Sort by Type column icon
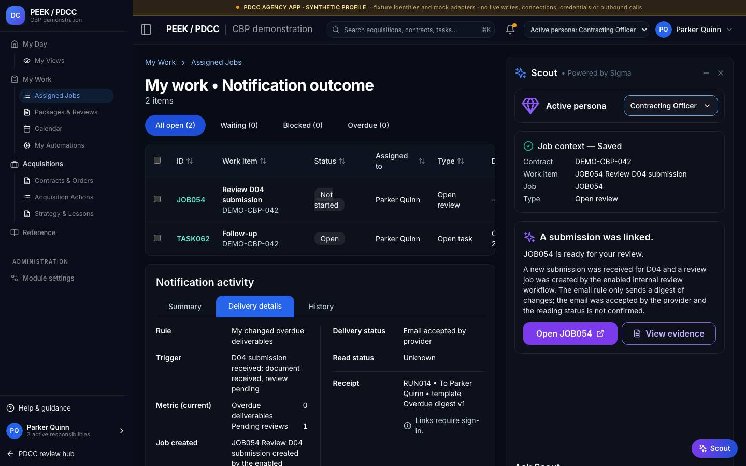This screenshot has width=746, height=466. pos(461,161)
